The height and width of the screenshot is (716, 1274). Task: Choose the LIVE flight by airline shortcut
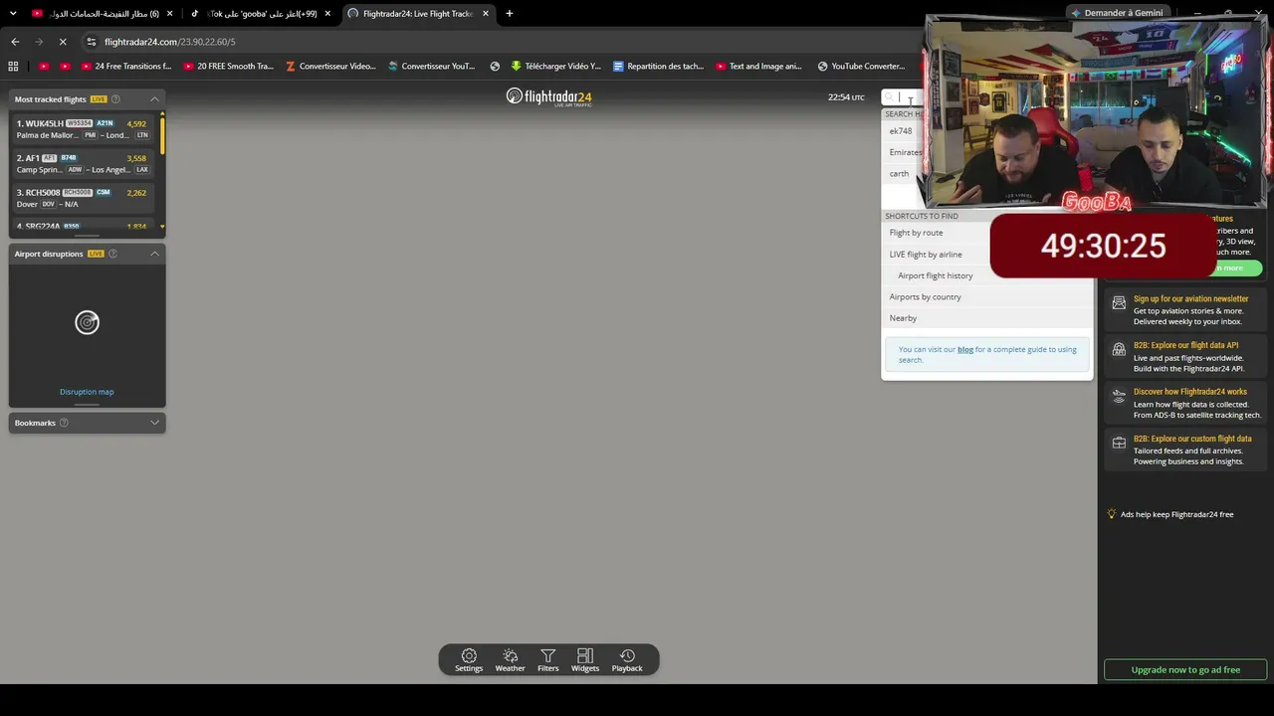tap(926, 255)
